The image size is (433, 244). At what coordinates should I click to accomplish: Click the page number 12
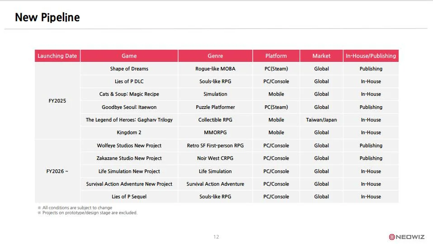coord(216,237)
